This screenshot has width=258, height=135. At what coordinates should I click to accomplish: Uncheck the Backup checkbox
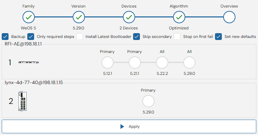(5, 37)
